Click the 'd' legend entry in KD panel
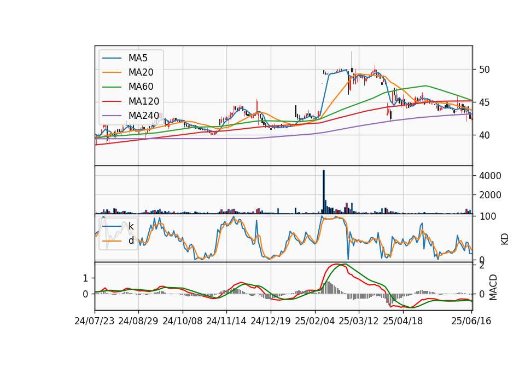 click(131, 240)
